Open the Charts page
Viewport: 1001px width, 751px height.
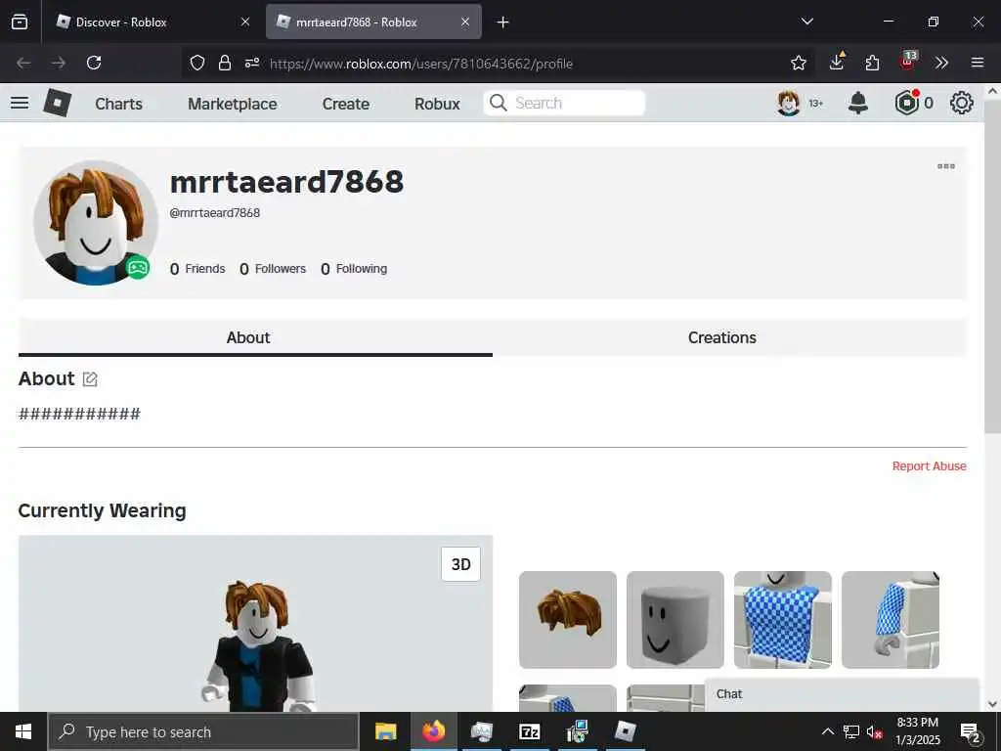[118, 104]
